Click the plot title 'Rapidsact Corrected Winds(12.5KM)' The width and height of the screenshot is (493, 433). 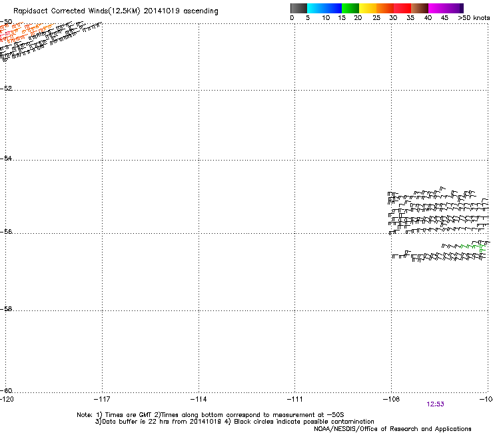[x=77, y=11]
